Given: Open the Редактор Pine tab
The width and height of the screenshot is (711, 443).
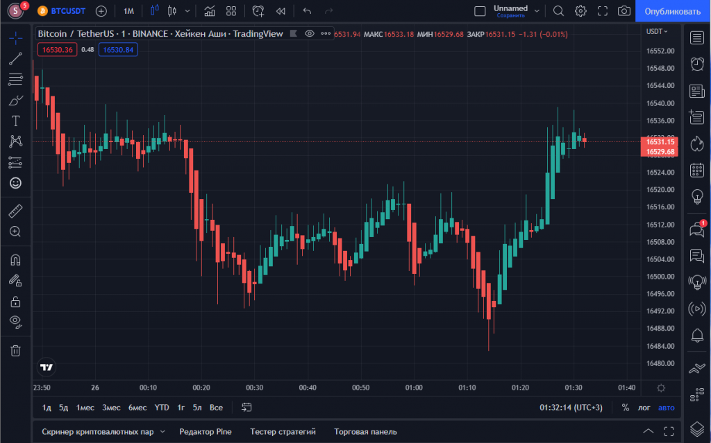Looking at the screenshot, I should tap(205, 431).
